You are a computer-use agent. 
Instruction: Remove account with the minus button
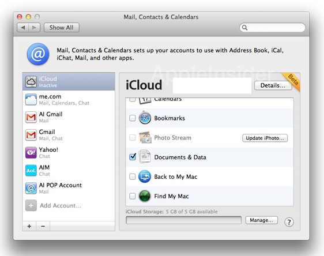(x=43, y=226)
